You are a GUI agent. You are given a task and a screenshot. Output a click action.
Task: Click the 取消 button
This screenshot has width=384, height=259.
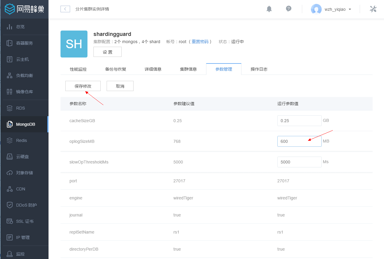click(x=120, y=86)
